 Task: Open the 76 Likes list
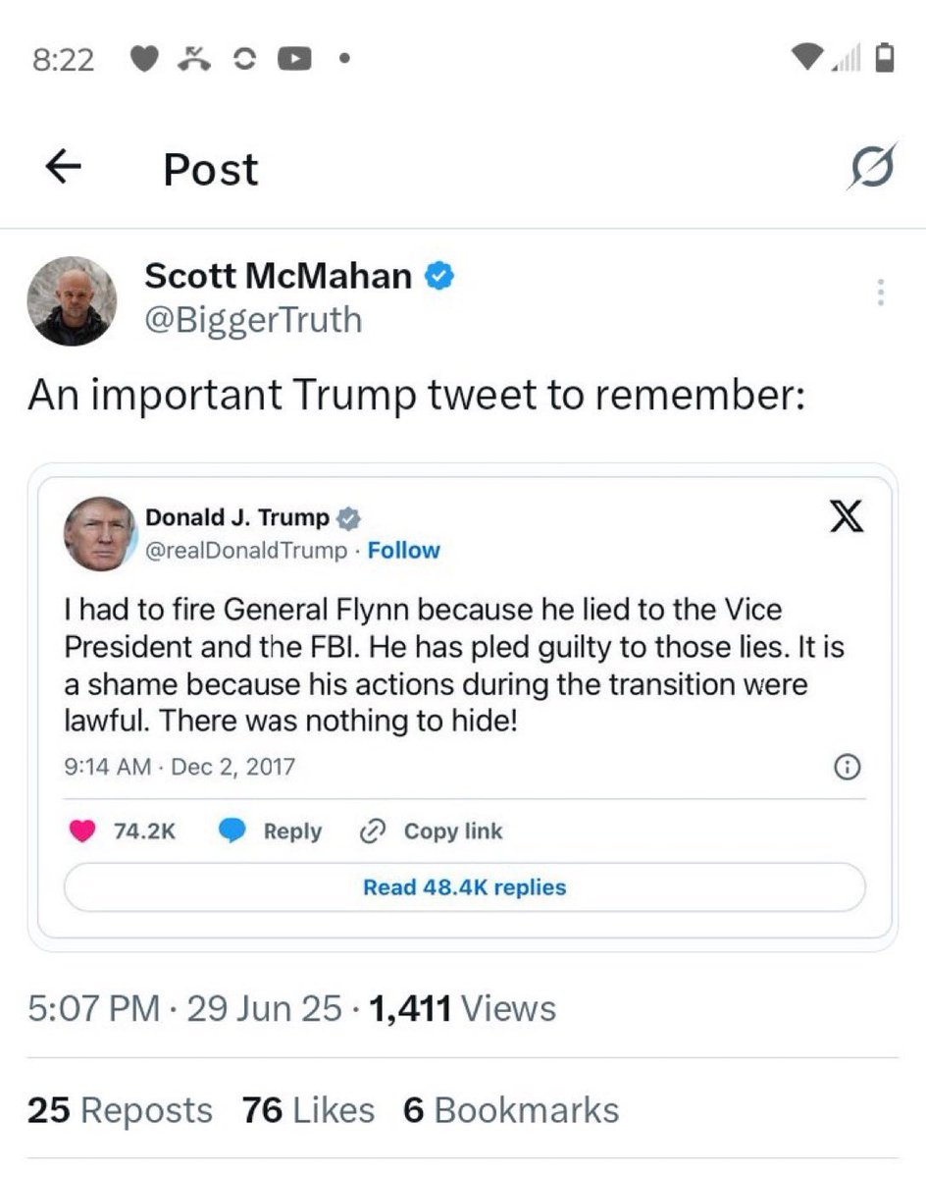pos(308,1110)
